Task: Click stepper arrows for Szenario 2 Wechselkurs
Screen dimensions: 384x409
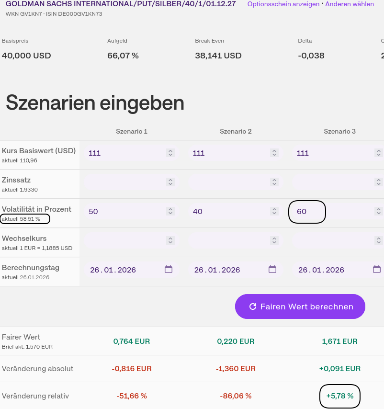Action: tap(274, 240)
